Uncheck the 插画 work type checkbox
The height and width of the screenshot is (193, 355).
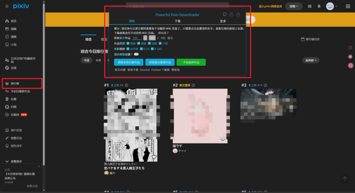(128, 43)
